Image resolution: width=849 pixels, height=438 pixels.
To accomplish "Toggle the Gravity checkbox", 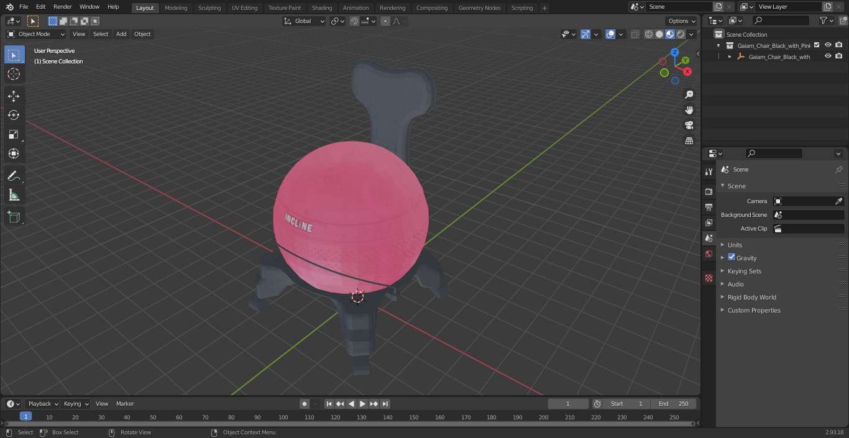I will 732,257.
